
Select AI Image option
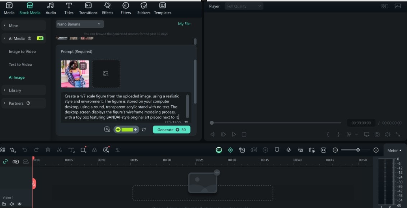[x=17, y=77]
